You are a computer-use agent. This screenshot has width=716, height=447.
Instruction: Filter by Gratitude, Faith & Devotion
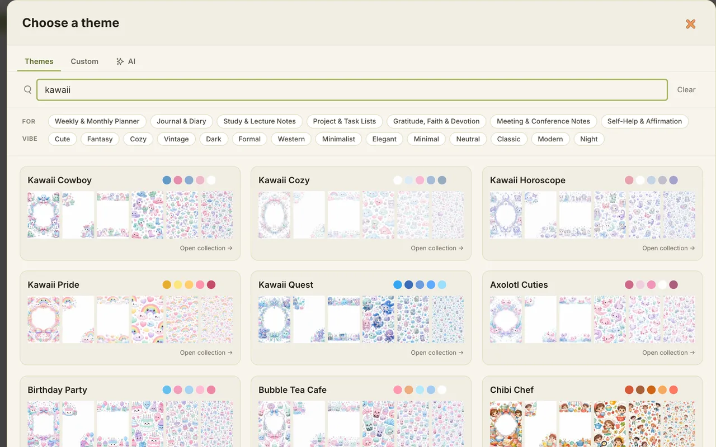(x=436, y=121)
